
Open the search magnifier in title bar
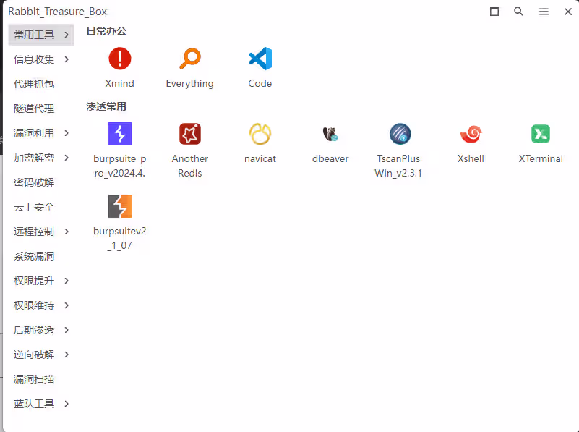(x=519, y=12)
